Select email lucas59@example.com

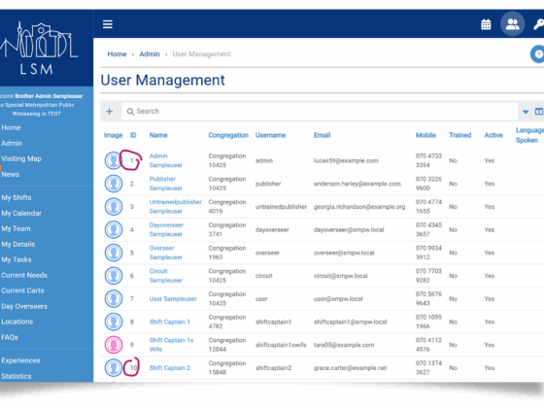[346, 160]
